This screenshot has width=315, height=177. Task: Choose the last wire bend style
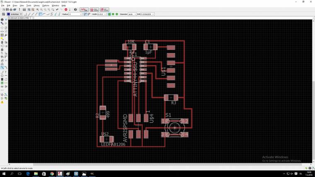point(59,14)
